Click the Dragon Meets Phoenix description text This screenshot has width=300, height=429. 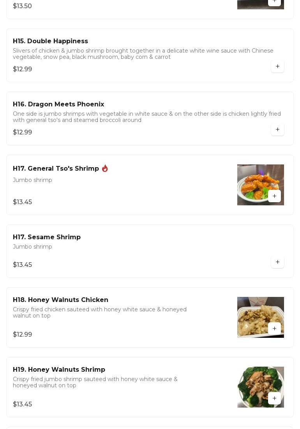(x=146, y=117)
